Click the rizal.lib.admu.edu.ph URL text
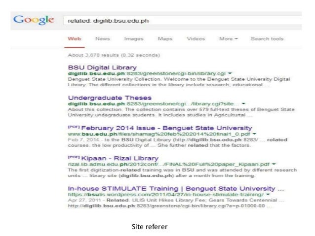This screenshot has height=236, width=315. 169,164
